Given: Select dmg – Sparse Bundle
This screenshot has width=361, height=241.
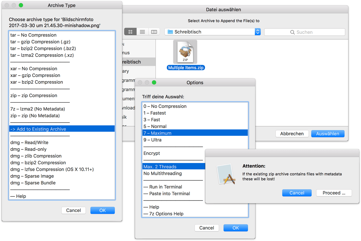Looking at the screenshot, I should [62, 183].
